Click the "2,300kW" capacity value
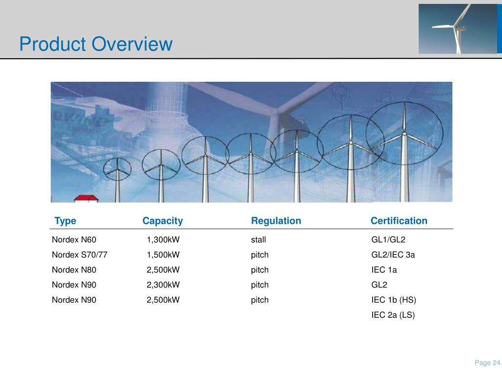502x376 pixels. coord(163,284)
